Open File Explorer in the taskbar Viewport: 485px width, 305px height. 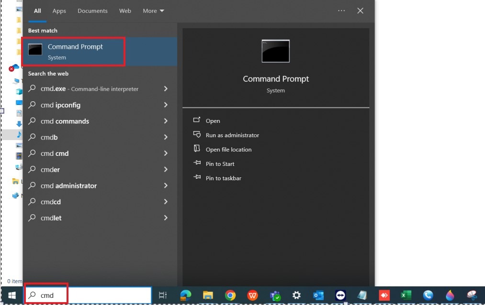click(x=208, y=295)
